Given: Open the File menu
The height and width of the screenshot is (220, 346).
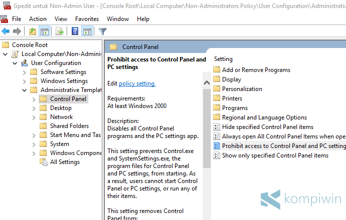Looking at the screenshot, I should [17, 19].
